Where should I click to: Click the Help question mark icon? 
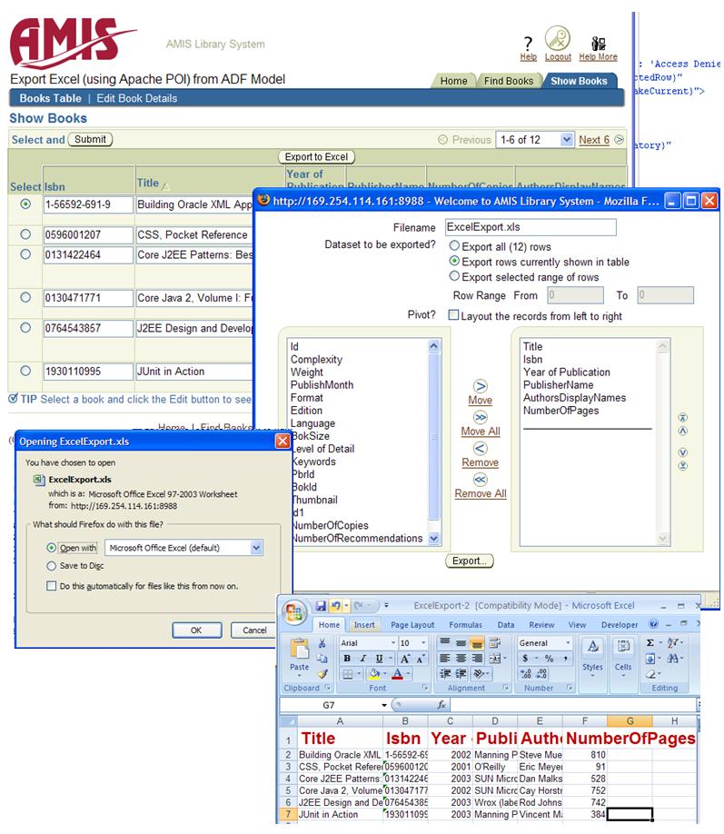[528, 43]
